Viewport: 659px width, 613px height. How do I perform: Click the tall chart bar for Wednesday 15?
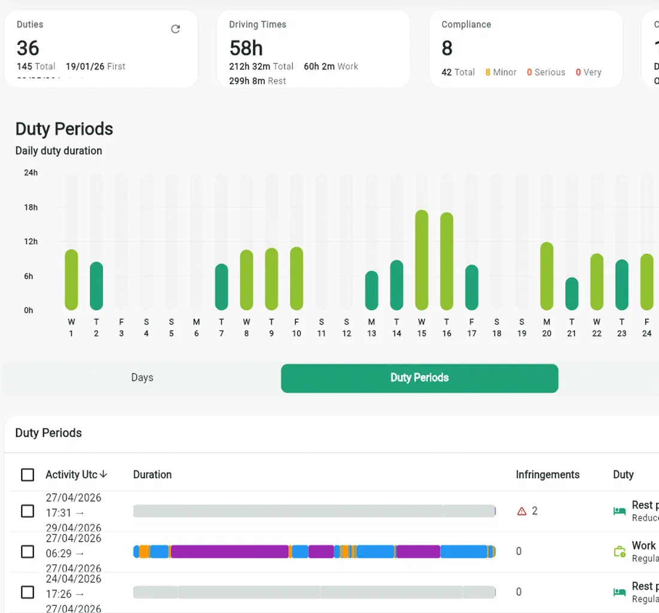click(422, 260)
